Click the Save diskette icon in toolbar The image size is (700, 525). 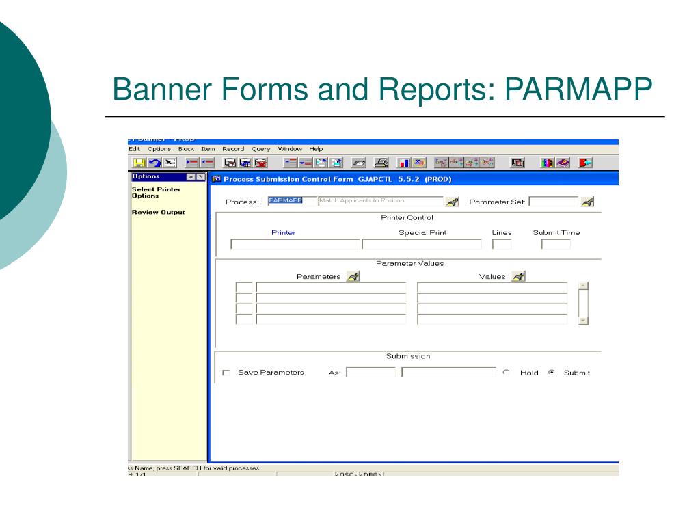coord(139,163)
